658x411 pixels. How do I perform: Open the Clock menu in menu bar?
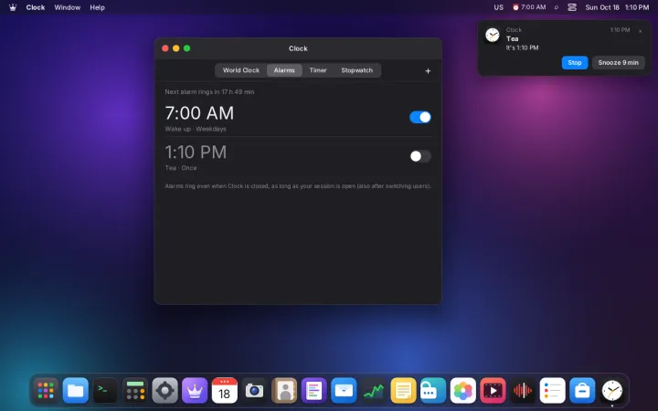coord(36,7)
